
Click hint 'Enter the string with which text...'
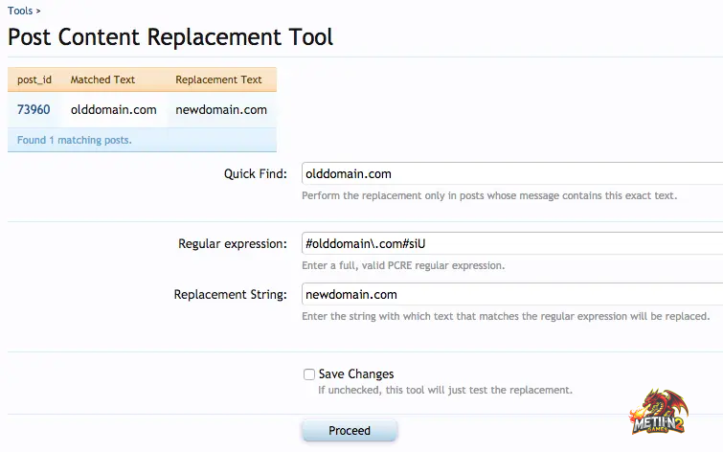coord(506,316)
